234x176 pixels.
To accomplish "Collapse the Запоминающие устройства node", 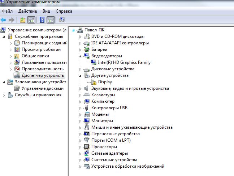I will (x=4, y=82).
